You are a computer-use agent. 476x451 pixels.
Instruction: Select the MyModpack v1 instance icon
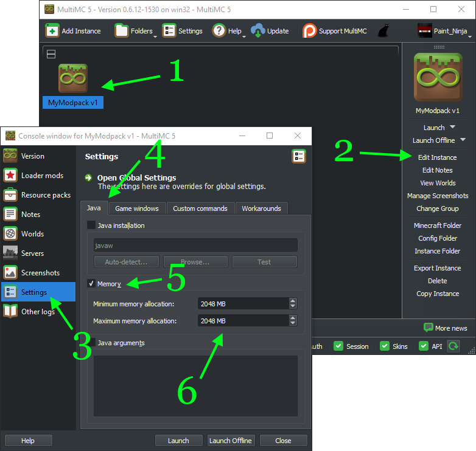tap(73, 78)
